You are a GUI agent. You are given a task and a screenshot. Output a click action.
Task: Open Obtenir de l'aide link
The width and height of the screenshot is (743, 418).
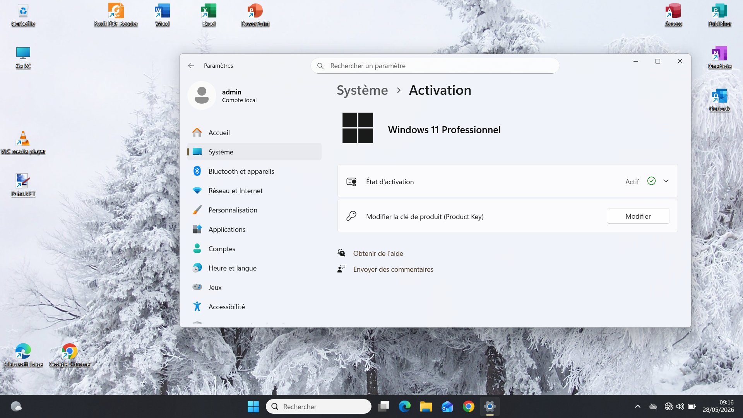(378, 254)
